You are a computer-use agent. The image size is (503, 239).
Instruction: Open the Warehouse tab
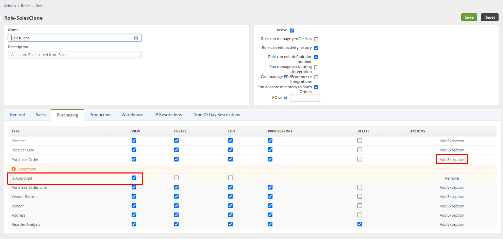click(133, 115)
